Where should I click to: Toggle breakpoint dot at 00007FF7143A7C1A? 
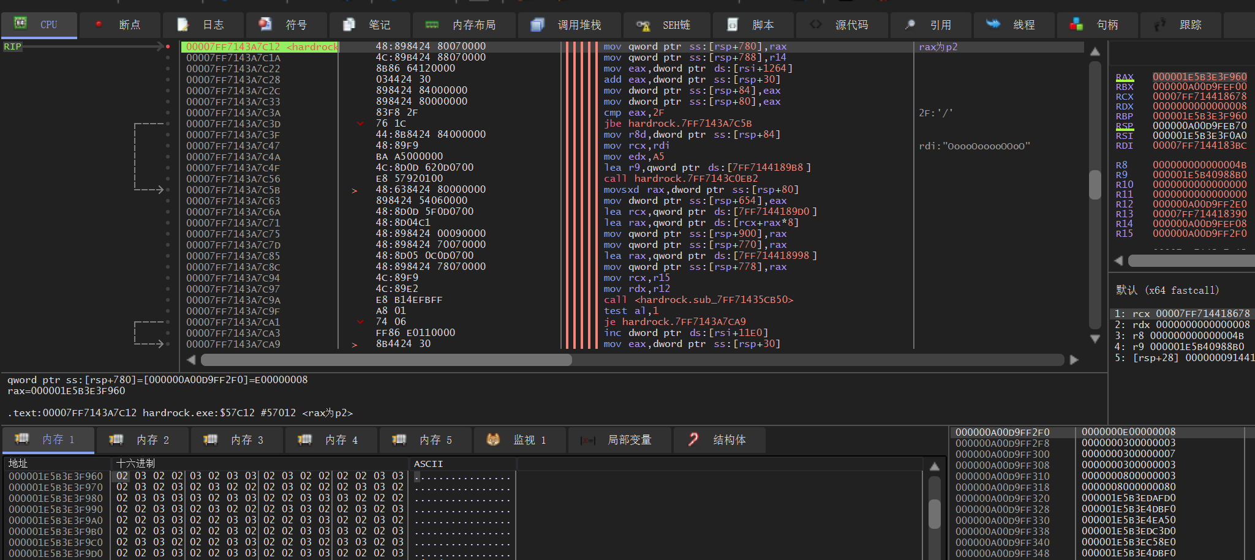point(168,58)
